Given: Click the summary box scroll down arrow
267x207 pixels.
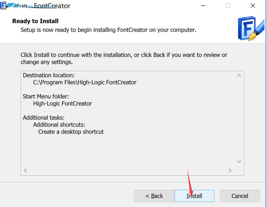Looking at the screenshot, I should [239, 161].
